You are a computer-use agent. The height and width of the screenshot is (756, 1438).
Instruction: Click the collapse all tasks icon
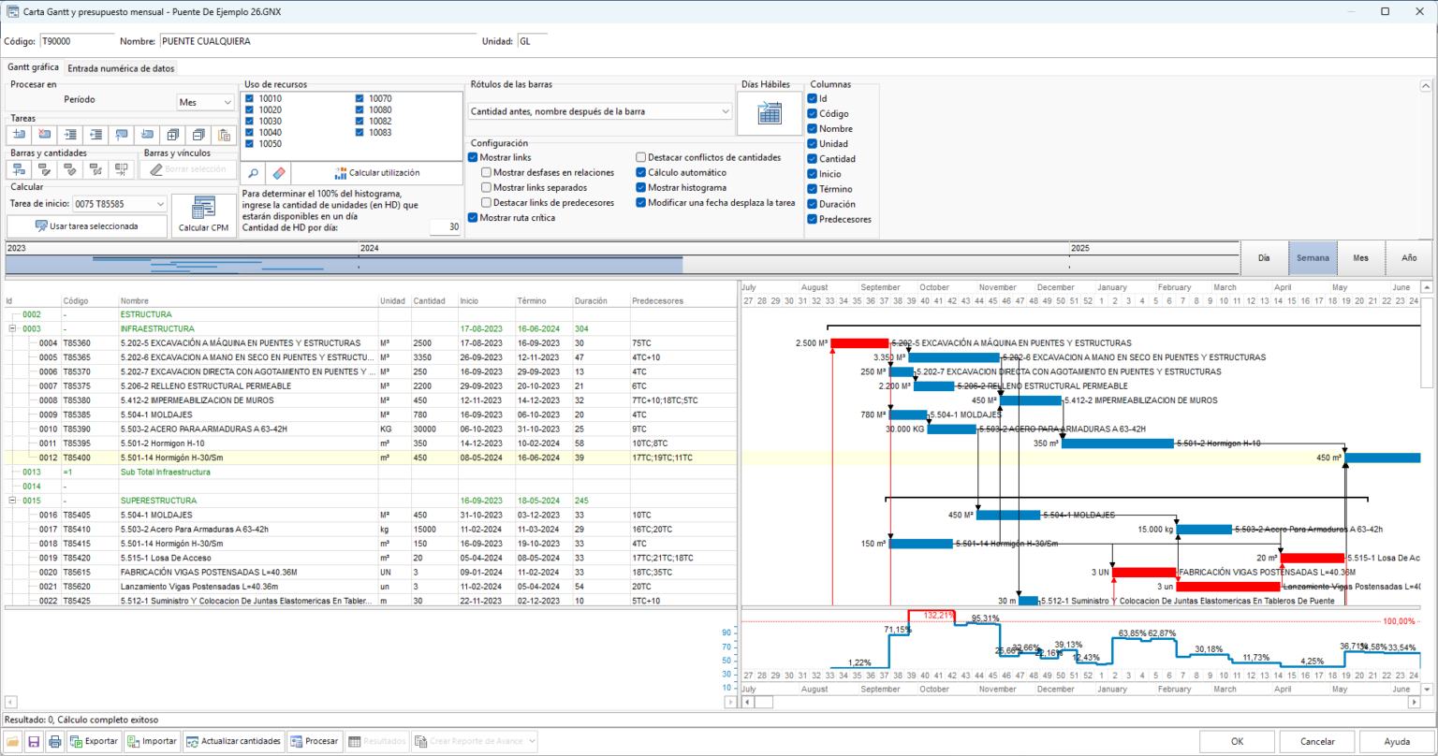(x=198, y=135)
